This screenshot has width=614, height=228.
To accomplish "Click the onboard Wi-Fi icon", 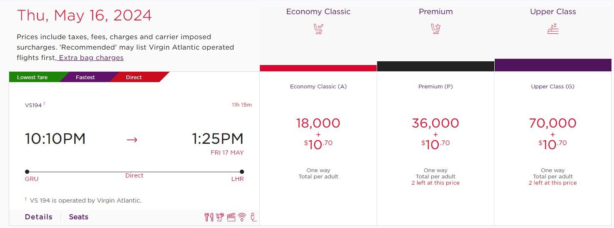I will (242, 217).
